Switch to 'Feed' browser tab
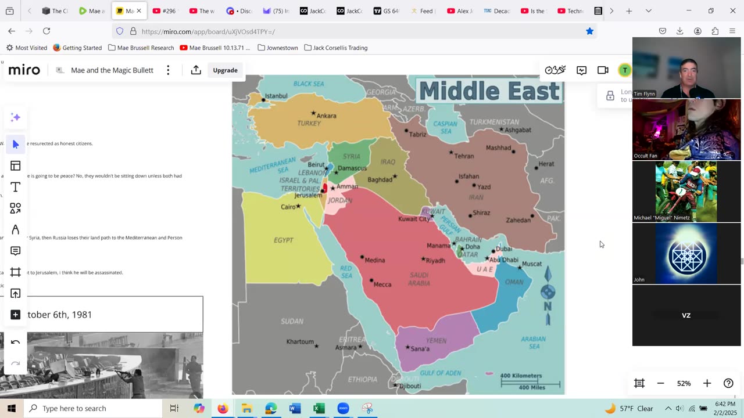This screenshot has height=418, width=744. pyautogui.click(x=423, y=11)
